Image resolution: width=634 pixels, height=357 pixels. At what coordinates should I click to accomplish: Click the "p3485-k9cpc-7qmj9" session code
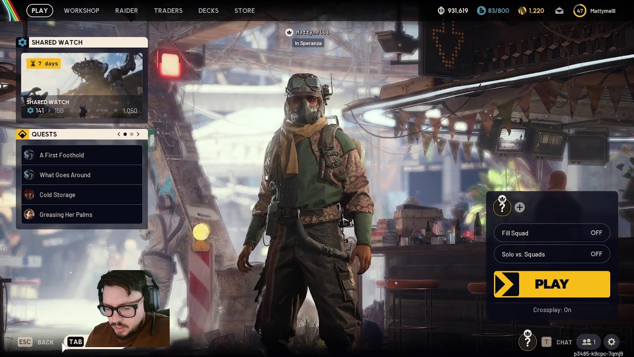(598, 354)
